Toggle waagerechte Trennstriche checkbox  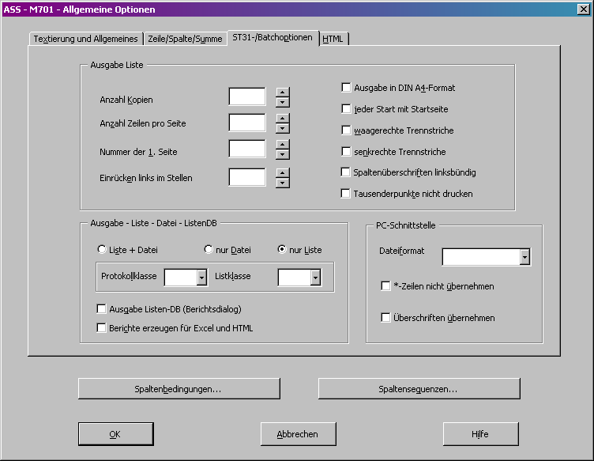click(x=346, y=130)
